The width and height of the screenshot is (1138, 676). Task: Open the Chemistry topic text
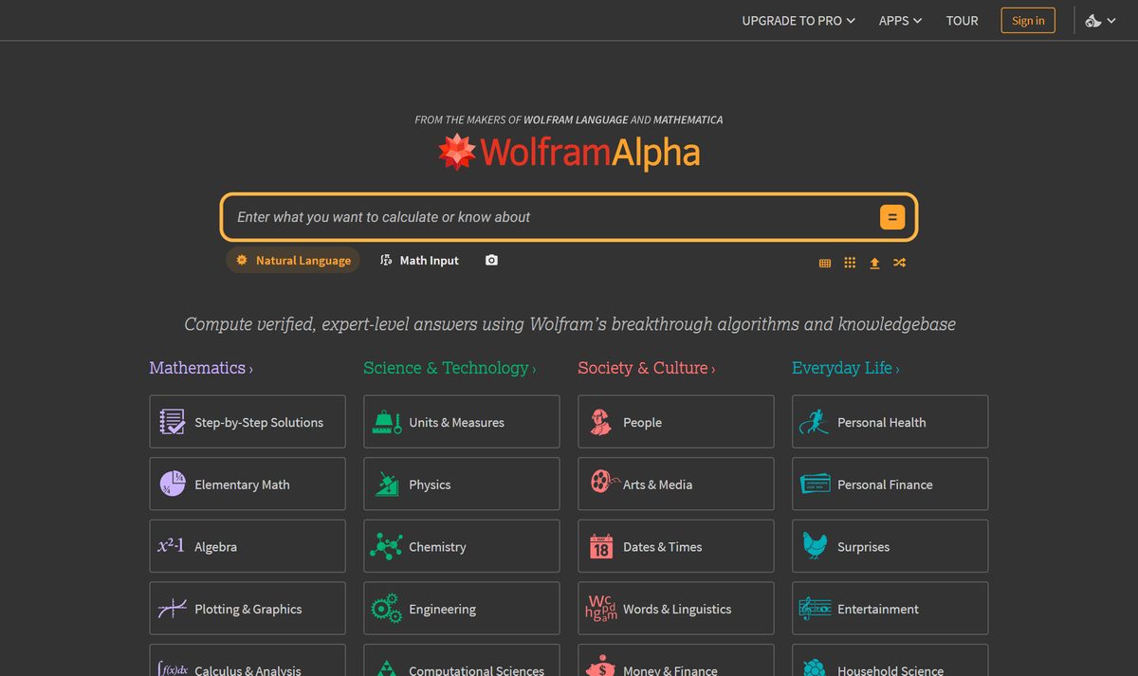pos(437,547)
